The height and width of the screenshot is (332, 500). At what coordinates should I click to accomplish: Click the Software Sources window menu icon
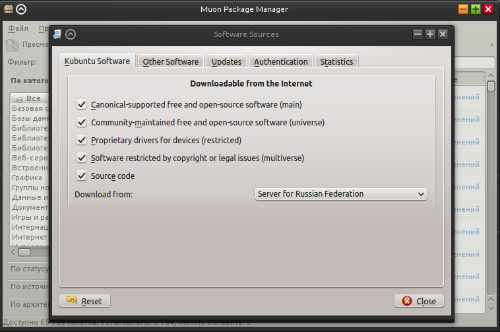click(57, 34)
